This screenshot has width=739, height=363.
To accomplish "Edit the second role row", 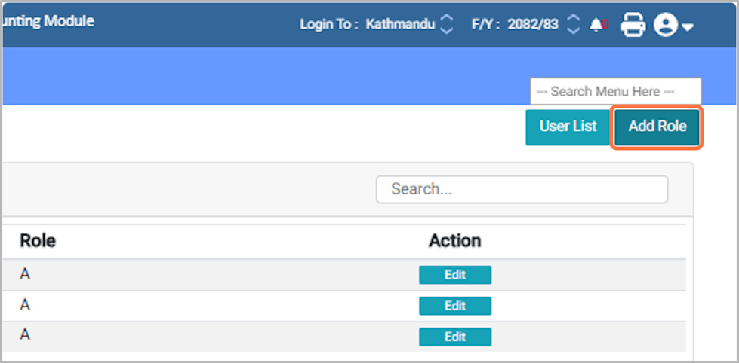I will pos(455,306).
